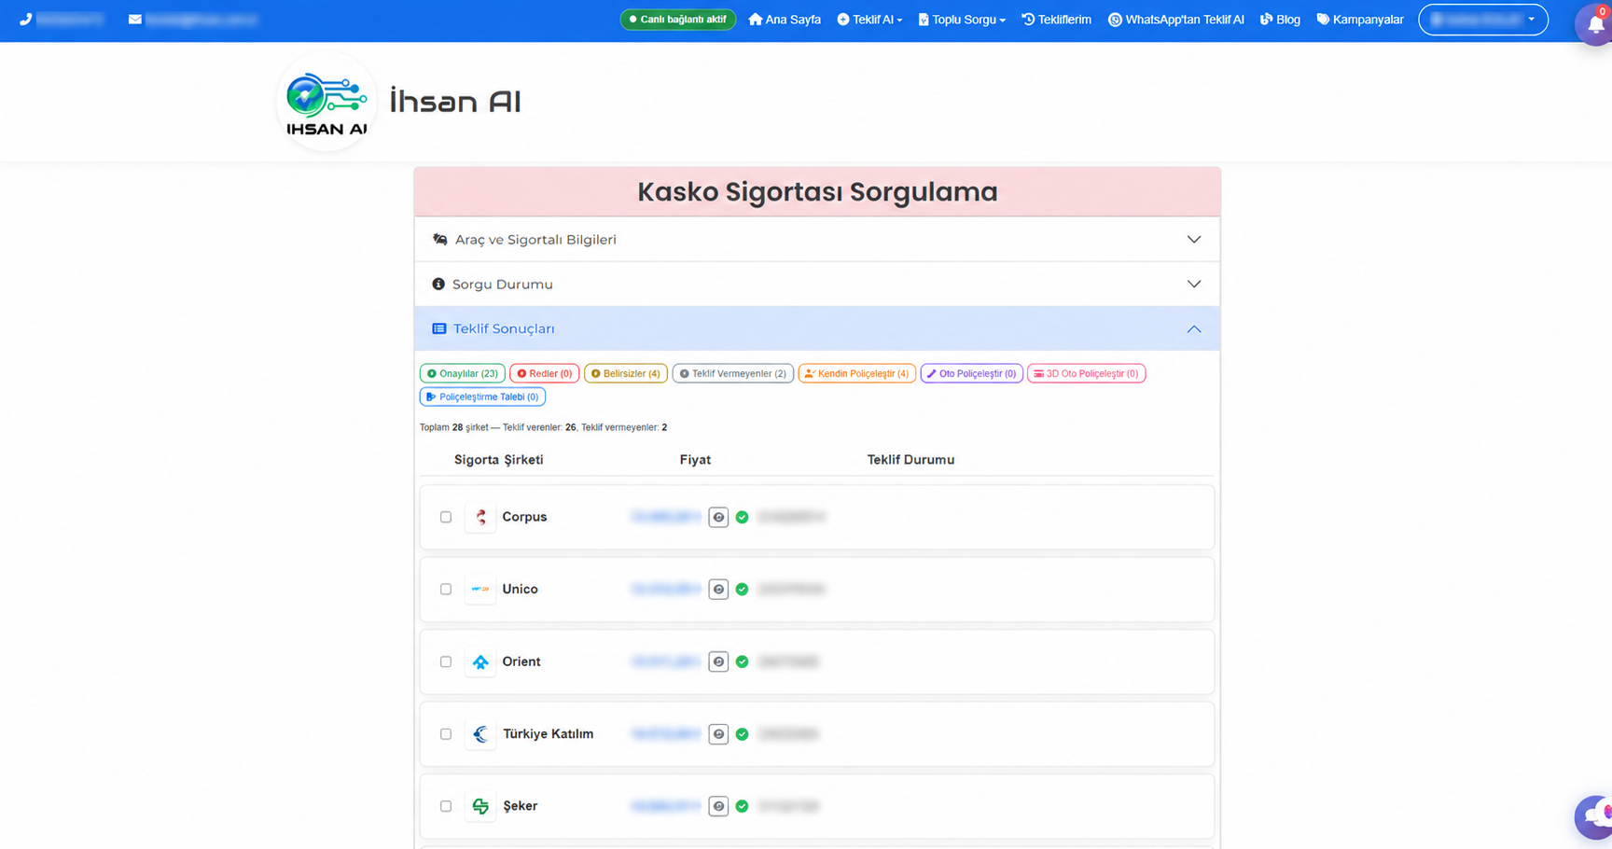
Task: Click the envelope email icon in top bar
Action: [x=135, y=19]
